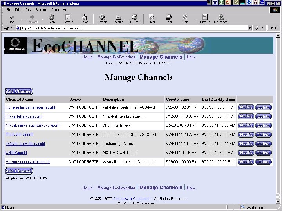Expand the Mail button dropdown arrow
Image resolution: width=282 pixels, height=211 pixels.
click(156, 17)
